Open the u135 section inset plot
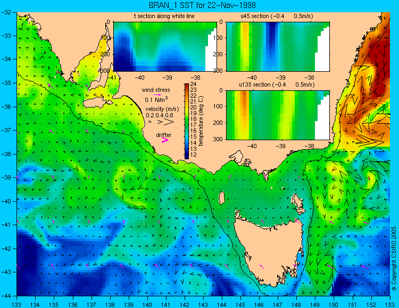Screen dimensions: 399x308 [x=278, y=115]
